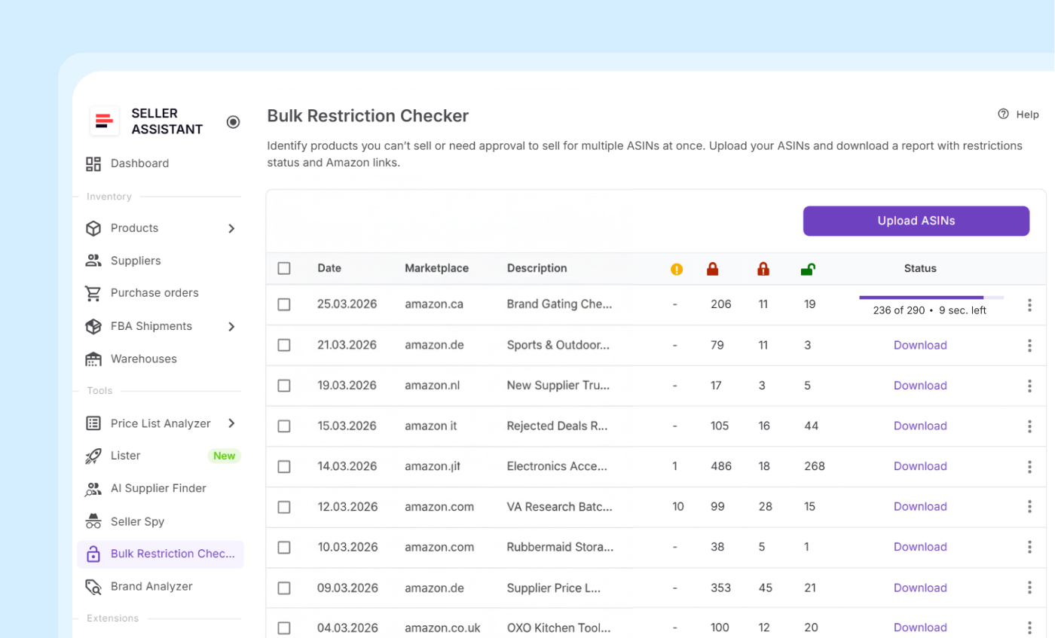This screenshot has width=1055, height=638.
Task: Toggle the select-all checkbox in table header
Action: [284, 268]
